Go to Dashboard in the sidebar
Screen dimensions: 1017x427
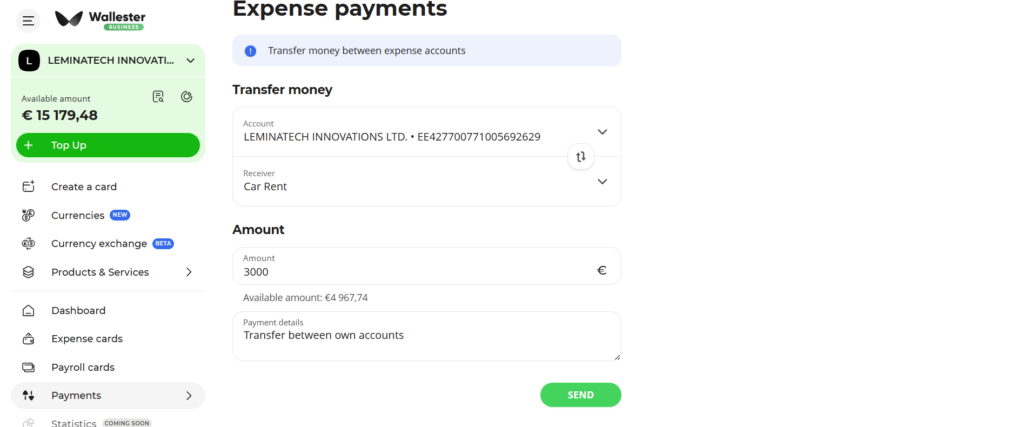[x=78, y=311]
